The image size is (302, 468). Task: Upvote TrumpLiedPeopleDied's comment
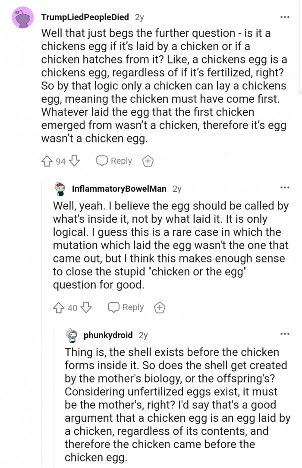tap(47, 161)
